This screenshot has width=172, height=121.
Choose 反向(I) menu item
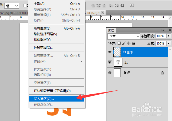pyautogui.click(x=57, y=20)
